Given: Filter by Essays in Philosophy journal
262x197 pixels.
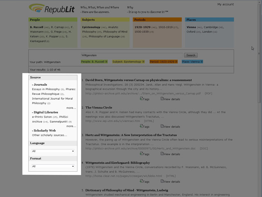Looking at the screenshot, I should tap(46, 89).
